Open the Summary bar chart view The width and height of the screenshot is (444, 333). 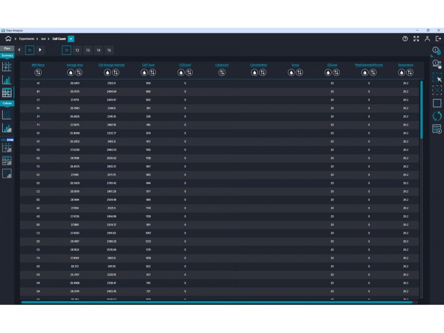pyautogui.click(x=7, y=80)
